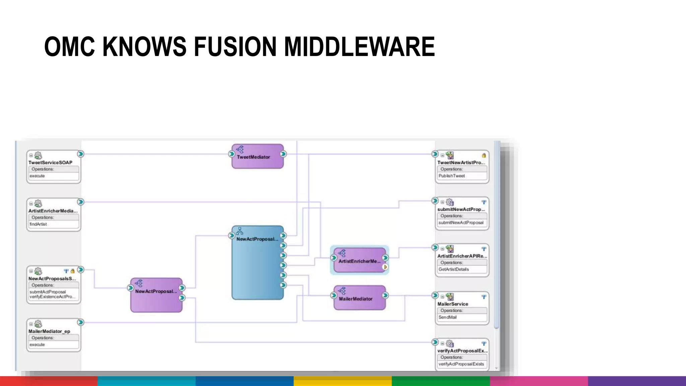Click the lock icon on TweetNewArtistPro
686x386 pixels.
[x=484, y=155]
